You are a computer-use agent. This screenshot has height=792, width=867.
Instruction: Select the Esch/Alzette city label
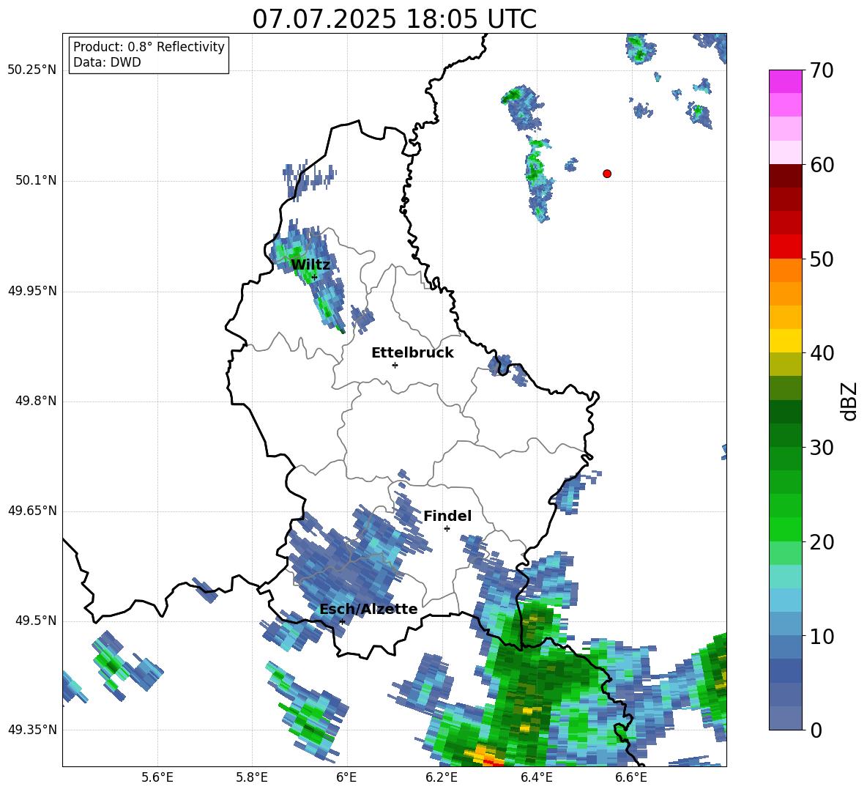click(368, 609)
